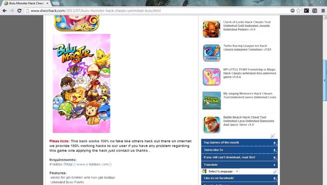
Task: Open Clash of Lords Hack Cheats Tool link
Action: 247,26
